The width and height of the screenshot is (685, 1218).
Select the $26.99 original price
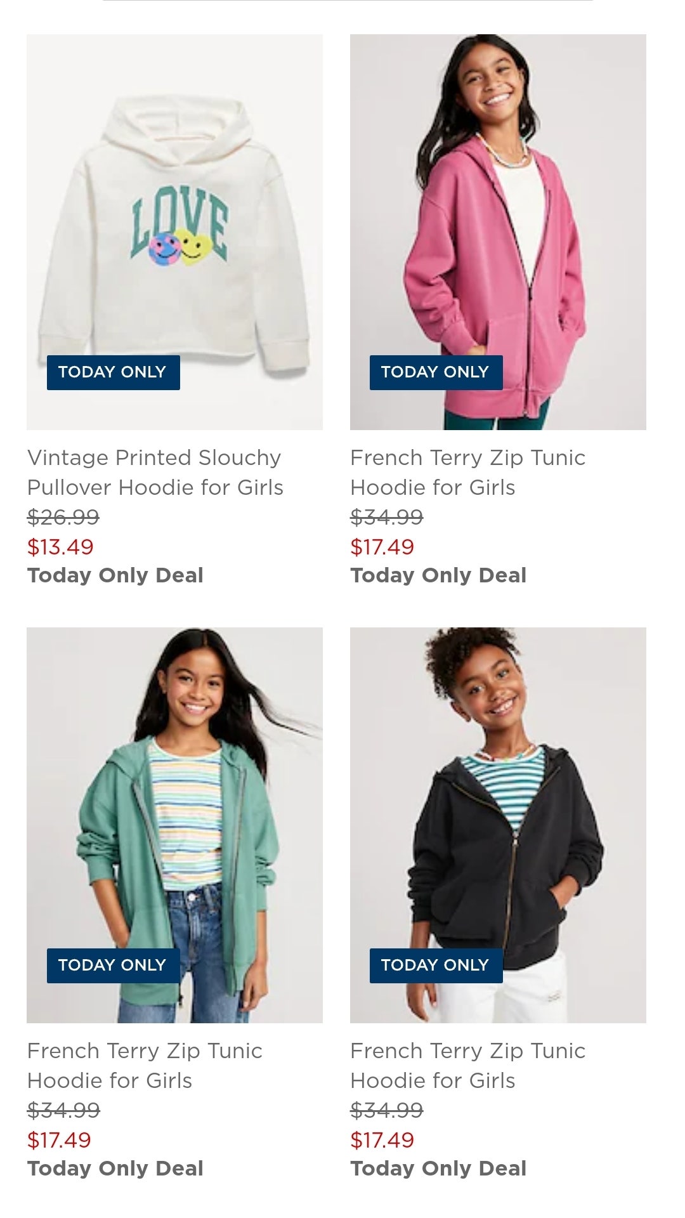tap(63, 517)
